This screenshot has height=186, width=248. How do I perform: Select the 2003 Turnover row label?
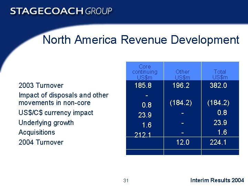click(41, 85)
